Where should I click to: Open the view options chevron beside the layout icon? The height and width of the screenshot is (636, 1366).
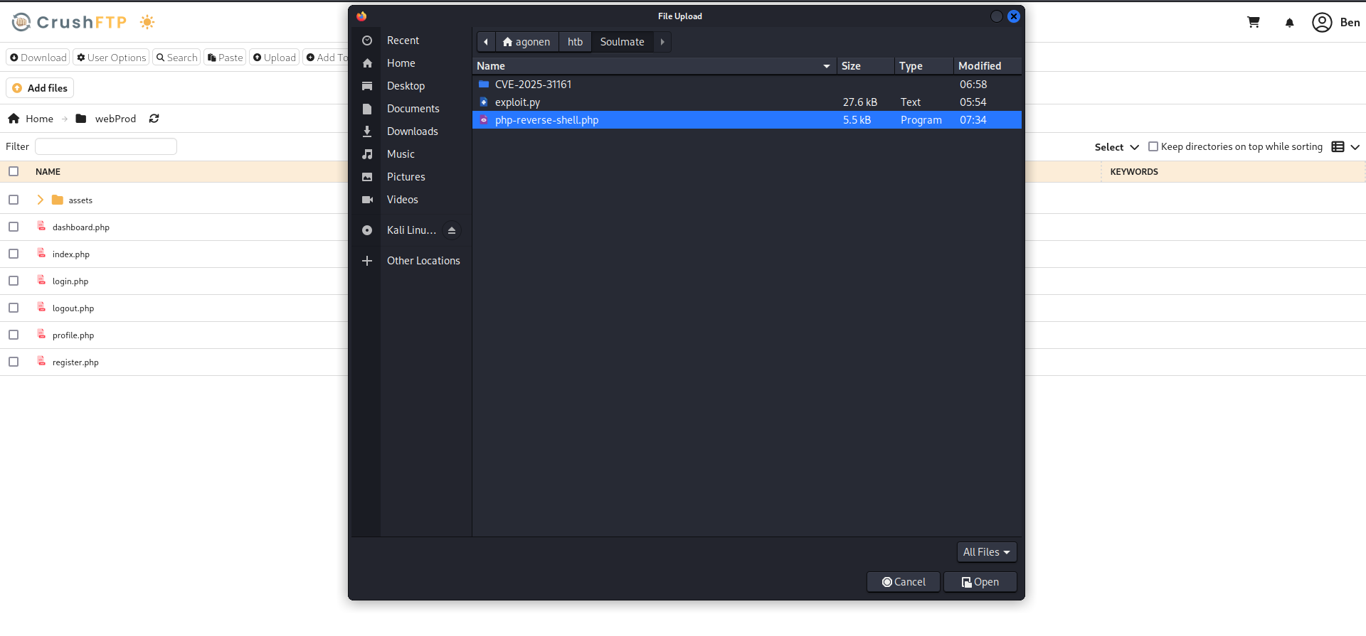(1355, 147)
